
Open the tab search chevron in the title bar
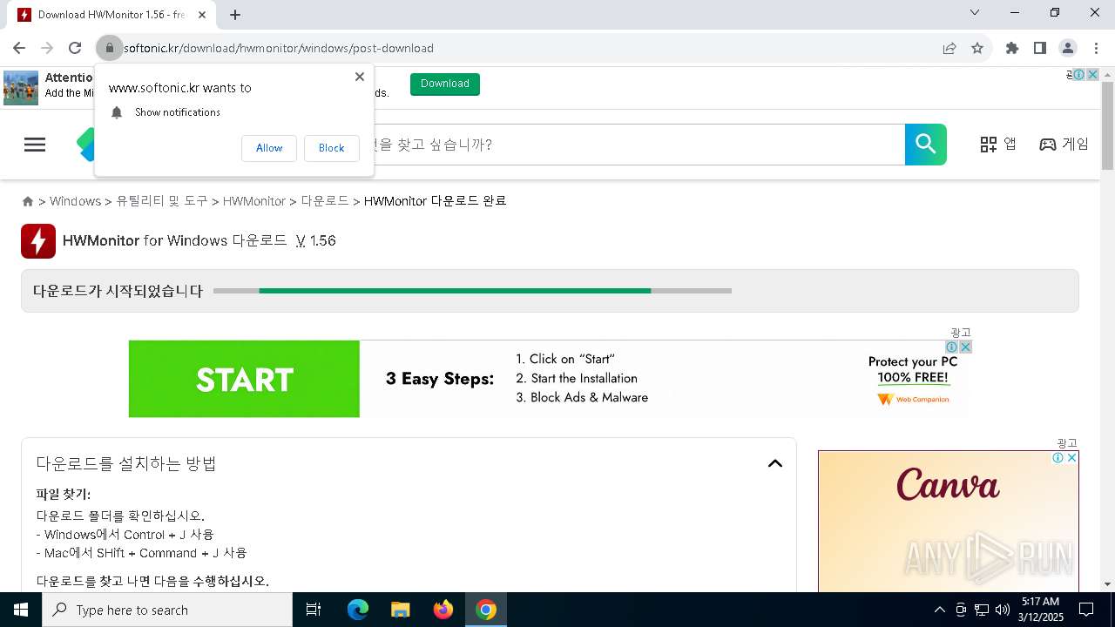[x=975, y=12]
